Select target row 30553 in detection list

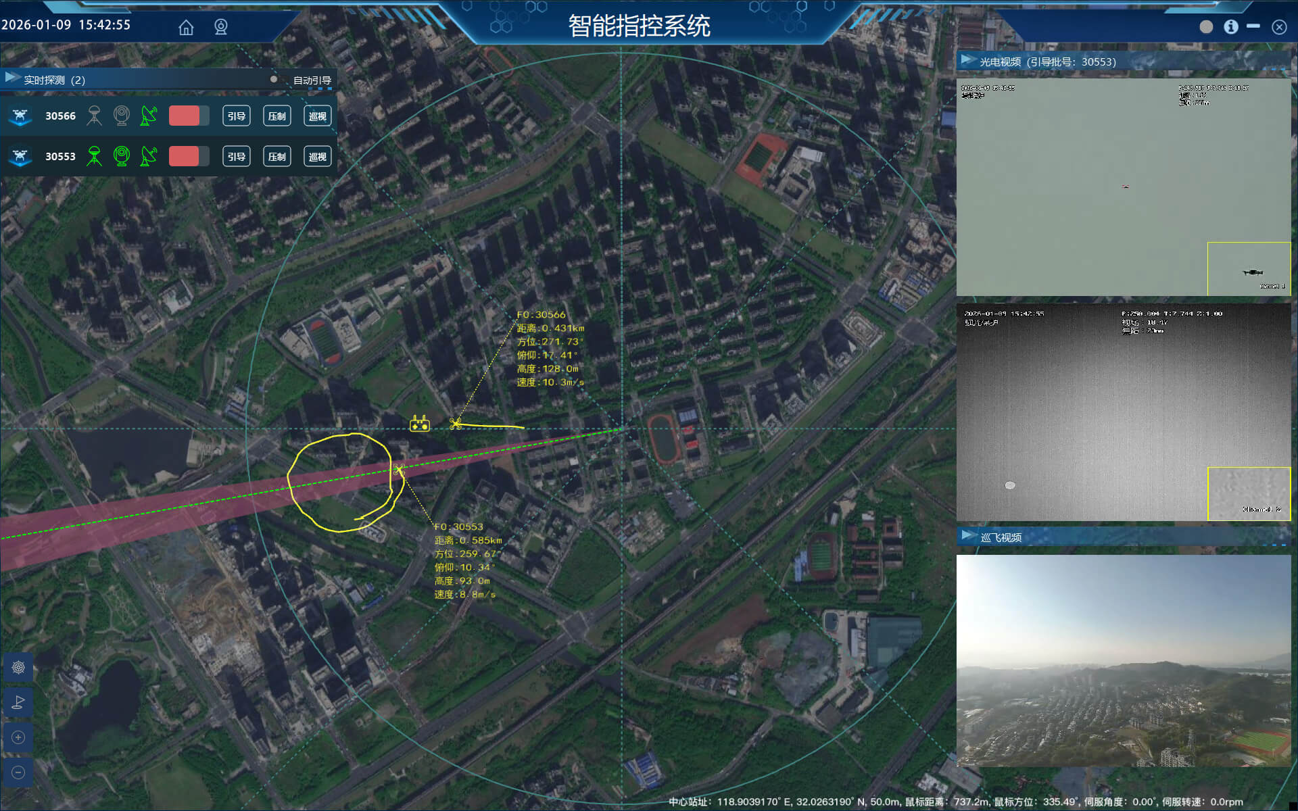tap(60, 156)
